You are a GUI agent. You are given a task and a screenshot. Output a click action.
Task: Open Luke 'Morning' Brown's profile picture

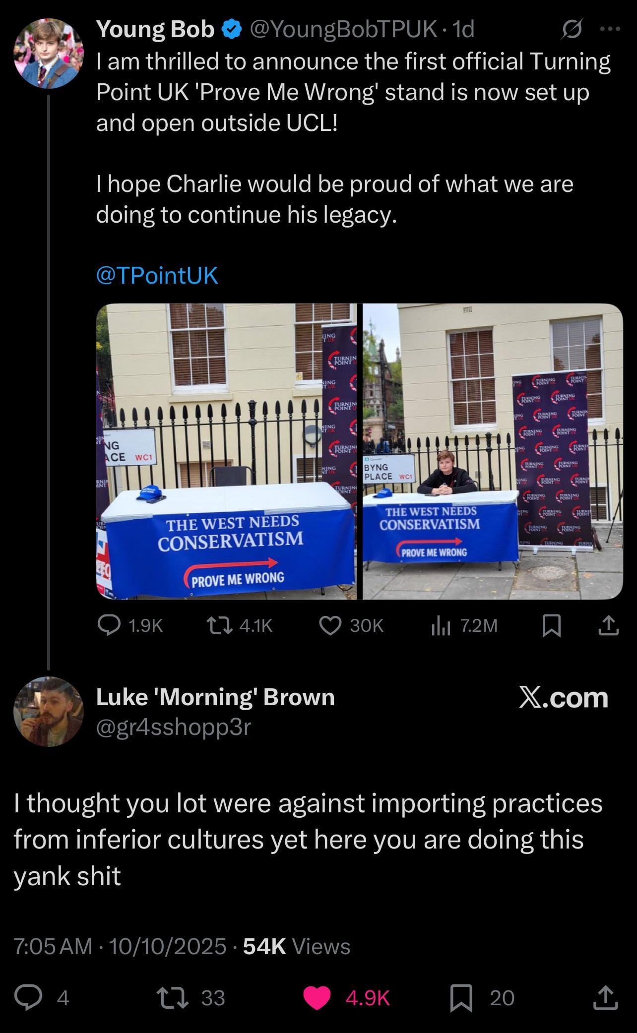[49, 711]
